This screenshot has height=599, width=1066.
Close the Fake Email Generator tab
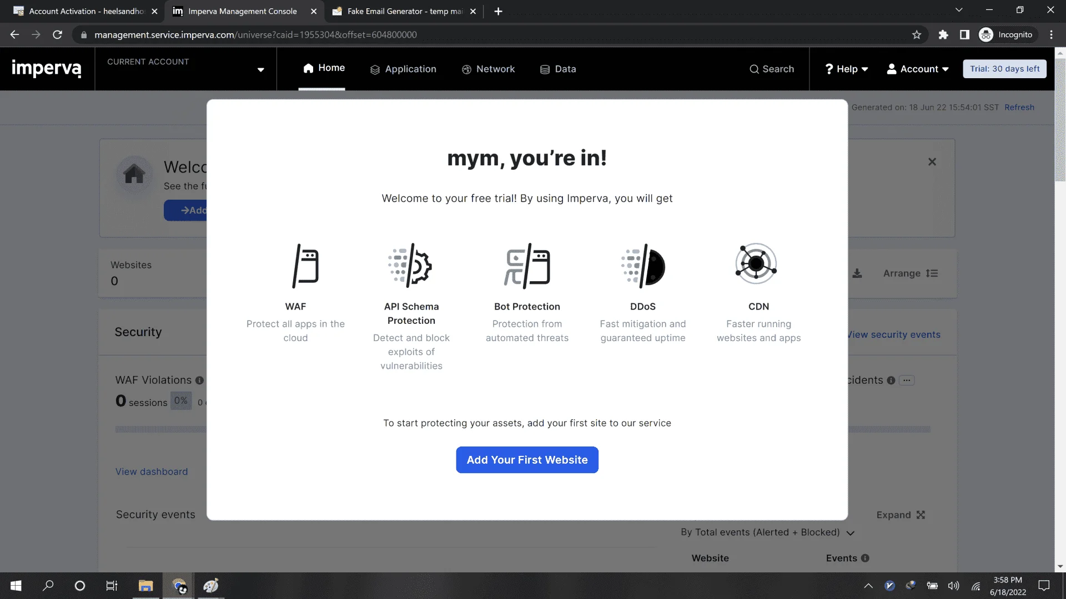coord(473,11)
